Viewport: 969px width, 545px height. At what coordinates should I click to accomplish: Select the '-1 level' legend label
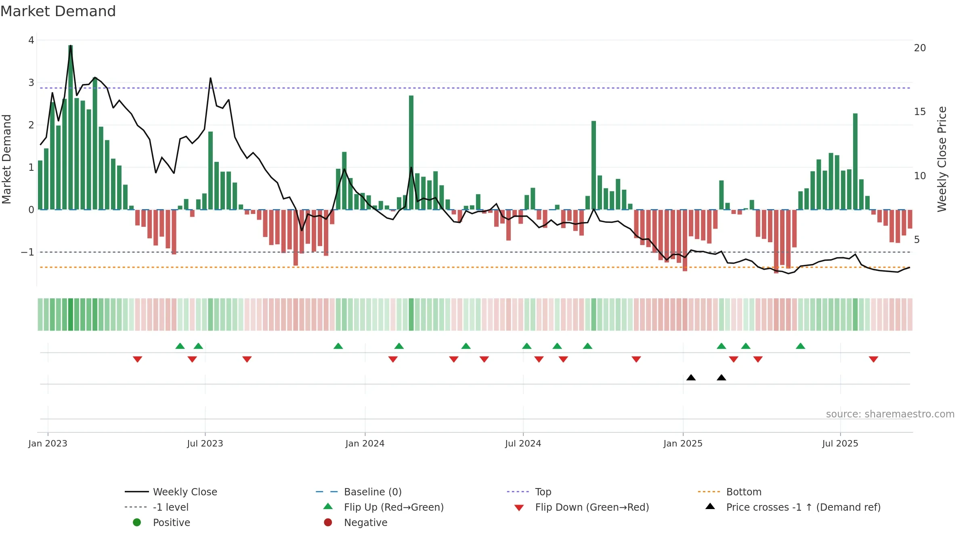(x=171, y=507)
